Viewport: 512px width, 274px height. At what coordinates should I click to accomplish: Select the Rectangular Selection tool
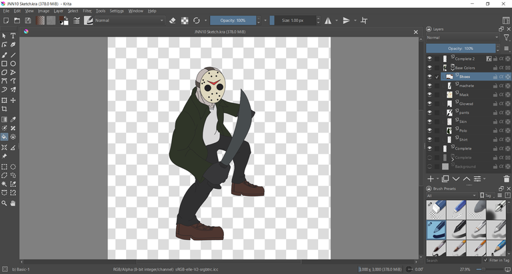[4, 167]
